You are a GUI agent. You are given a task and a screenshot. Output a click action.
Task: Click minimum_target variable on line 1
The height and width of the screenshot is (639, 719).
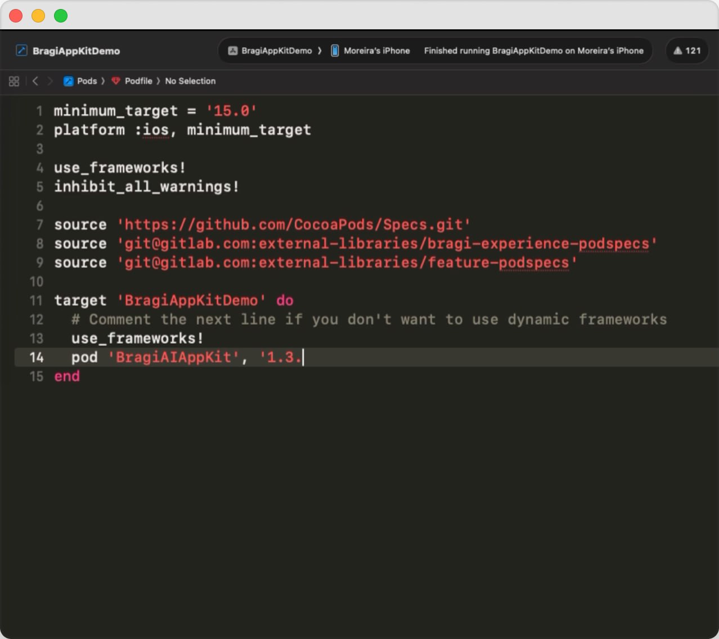coord(116,111)
